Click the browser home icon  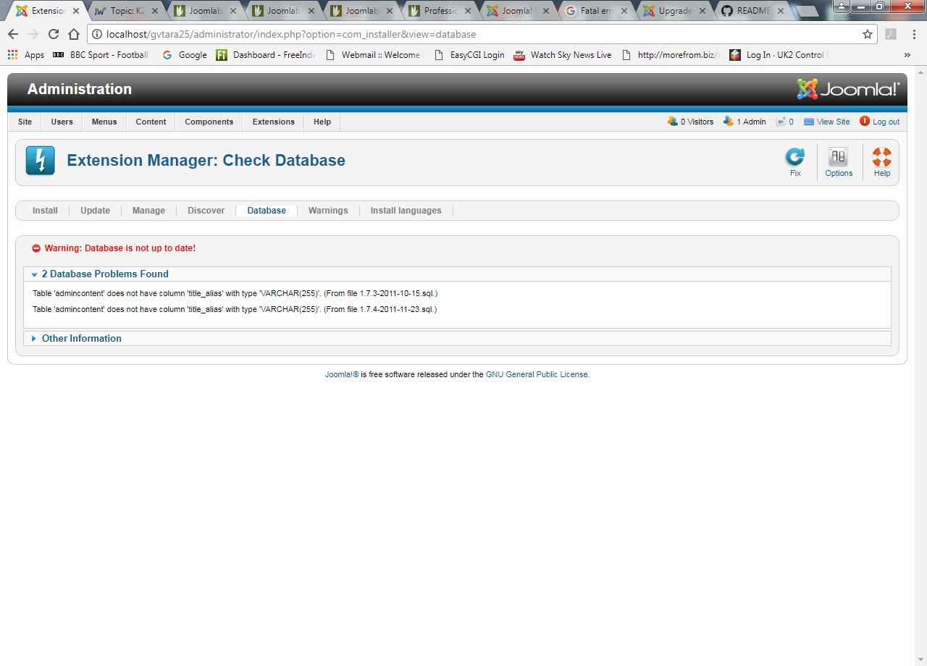point(74,34)
